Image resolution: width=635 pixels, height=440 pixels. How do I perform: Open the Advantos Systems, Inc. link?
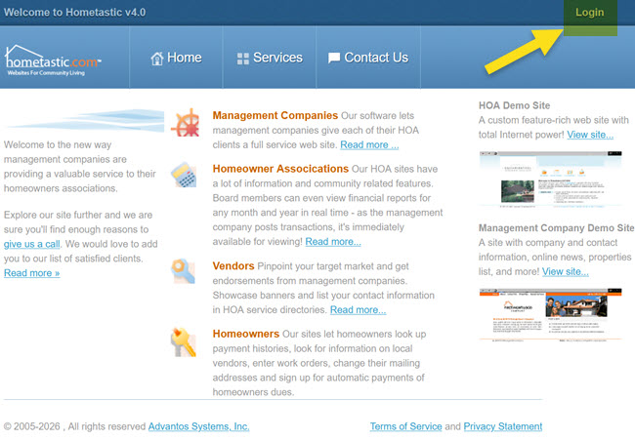coord(198,426)
